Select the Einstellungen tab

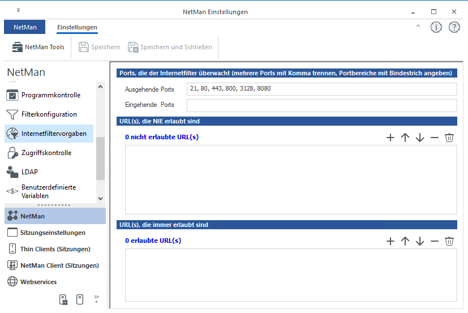pyautogui.click(x=77, y=27)
